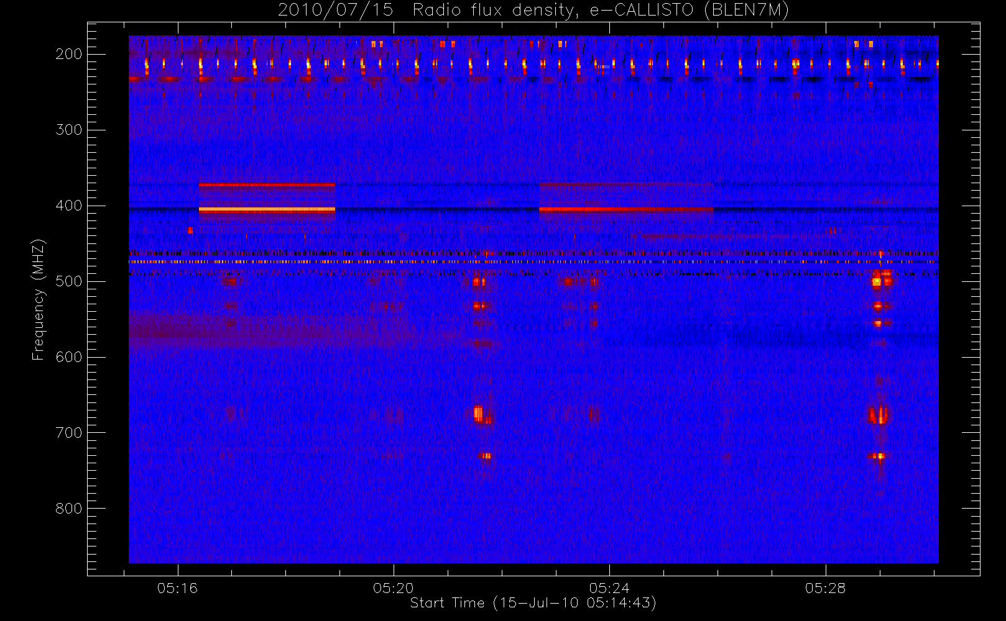
Task: Click the 05:28 time tick label
Action: click(x=826, y=588)
